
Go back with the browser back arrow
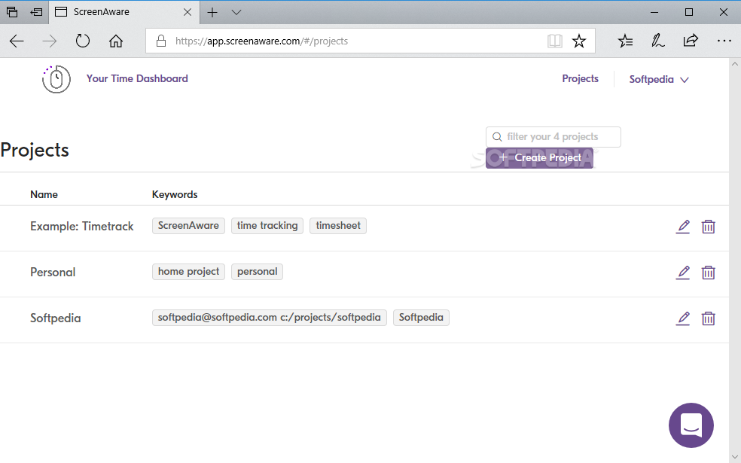point(17,41)
